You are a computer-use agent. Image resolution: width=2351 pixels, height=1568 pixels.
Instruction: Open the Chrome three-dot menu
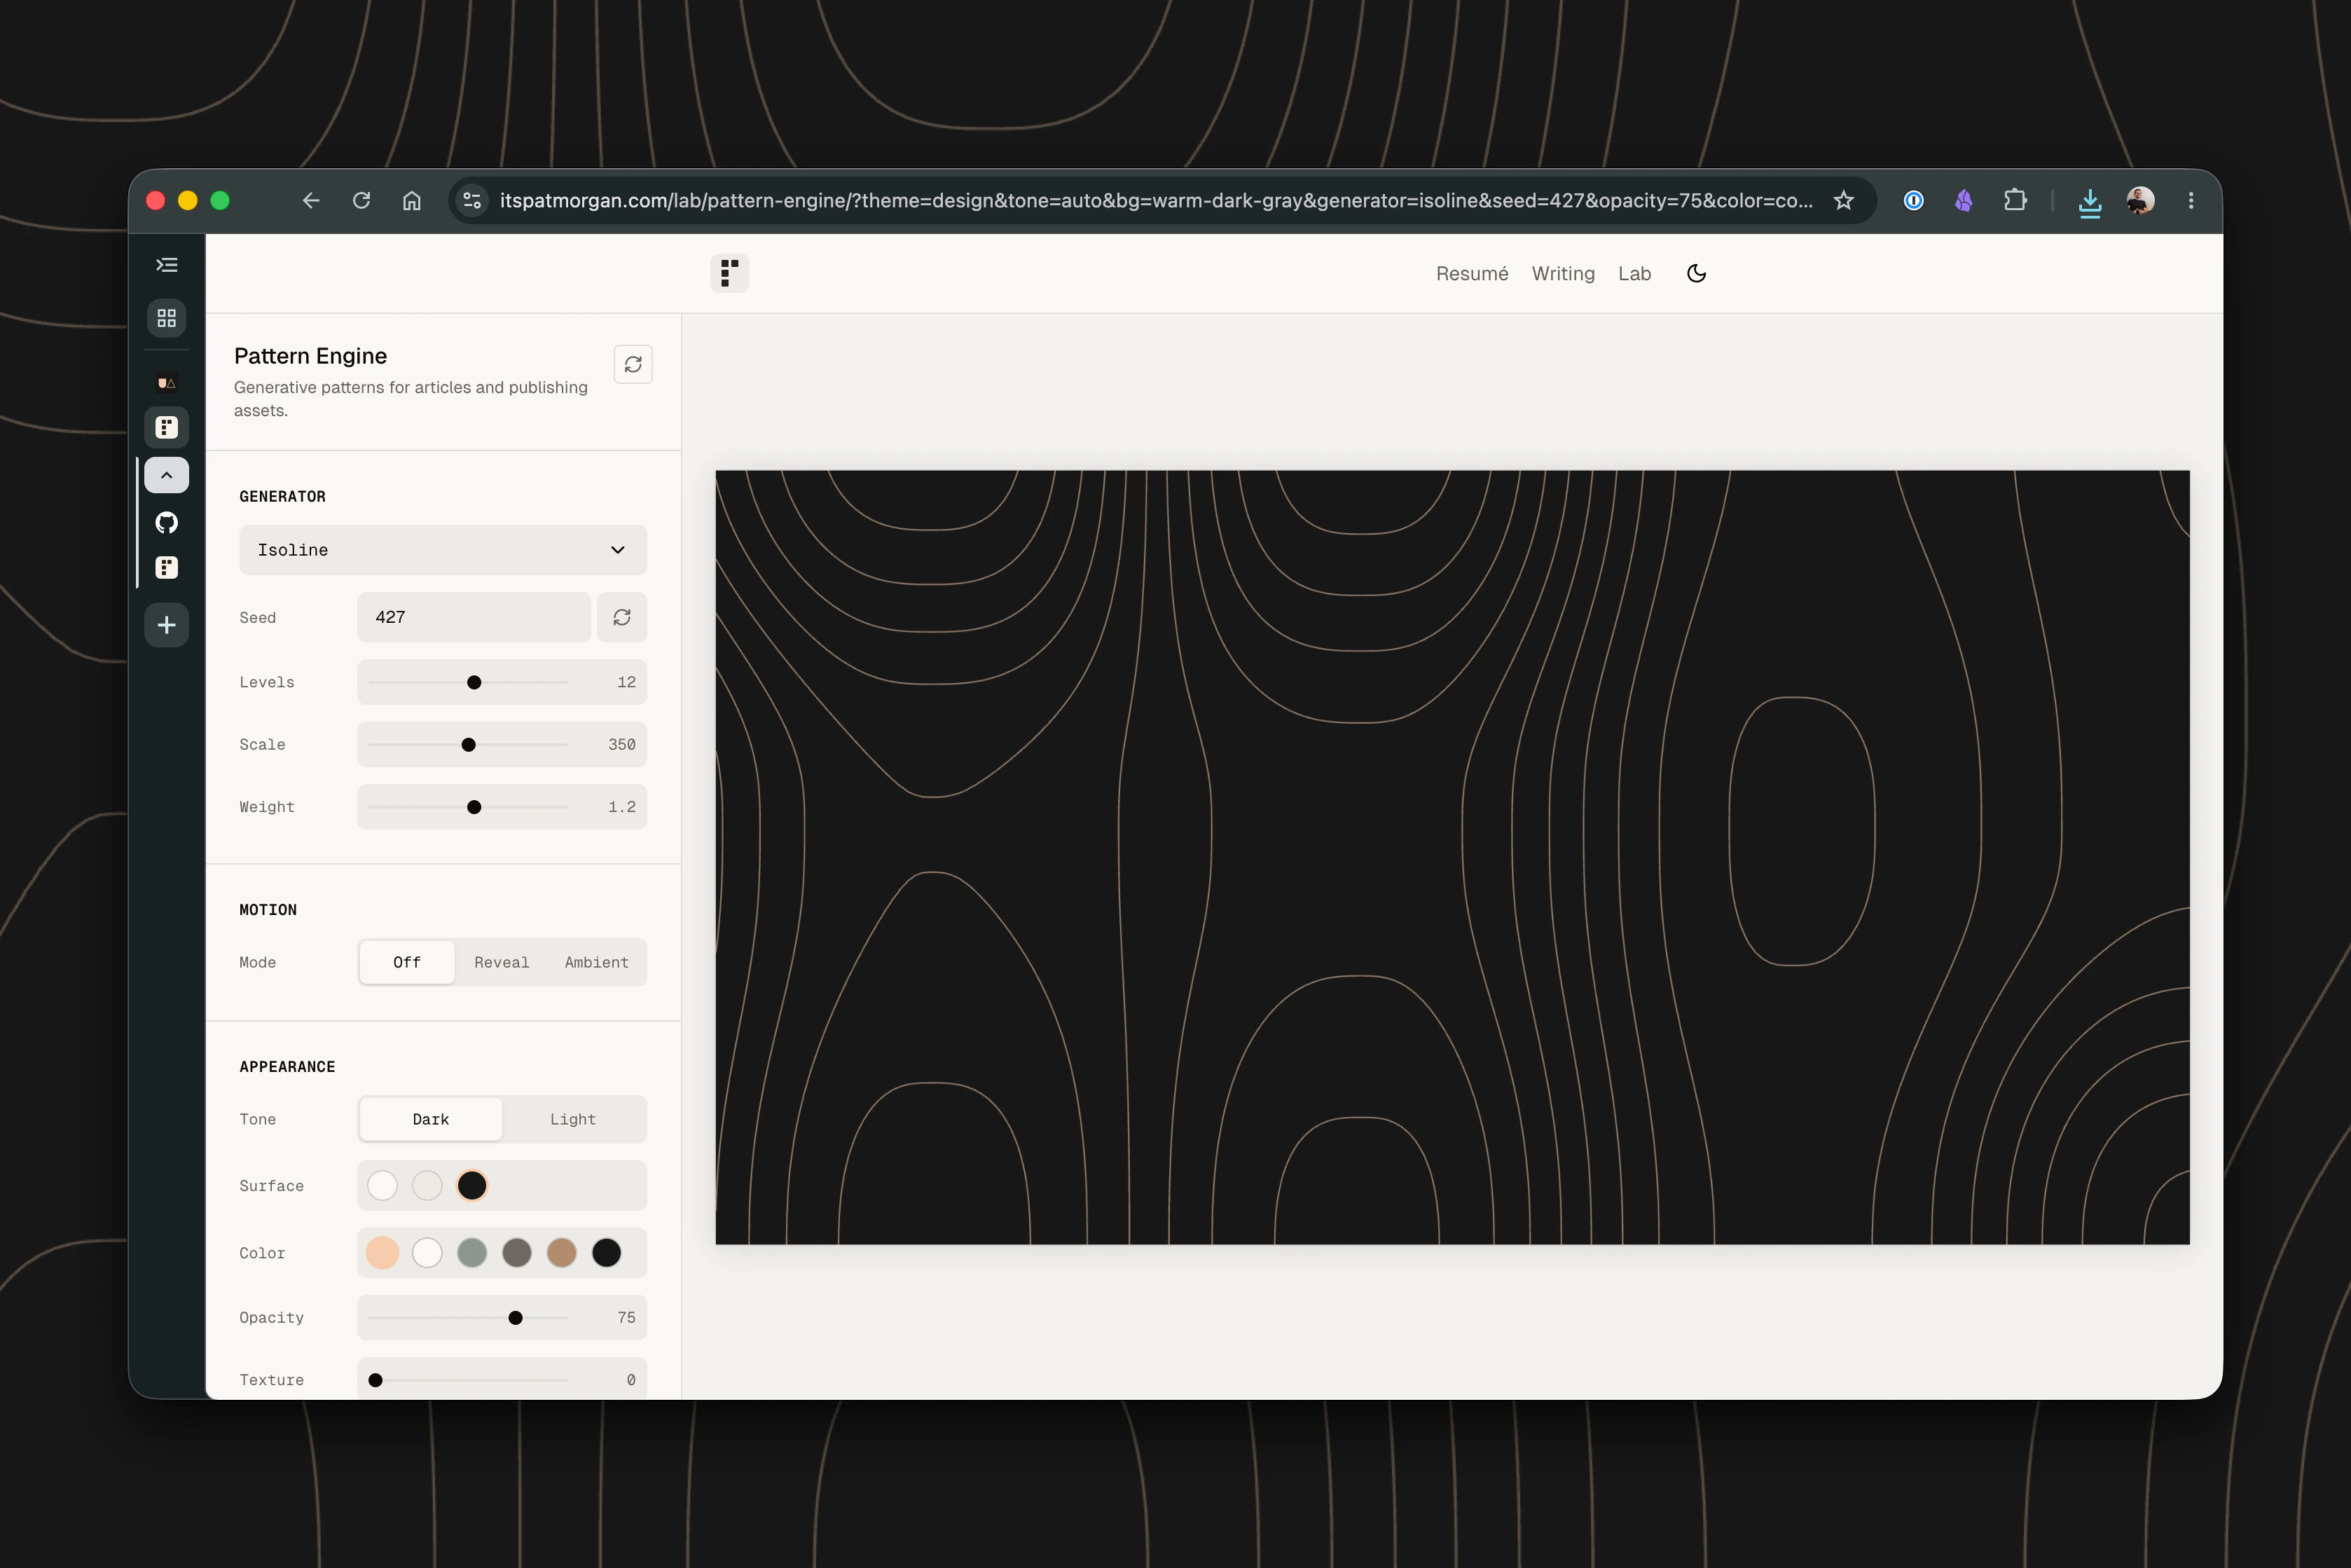click(x=2191, y=201)
